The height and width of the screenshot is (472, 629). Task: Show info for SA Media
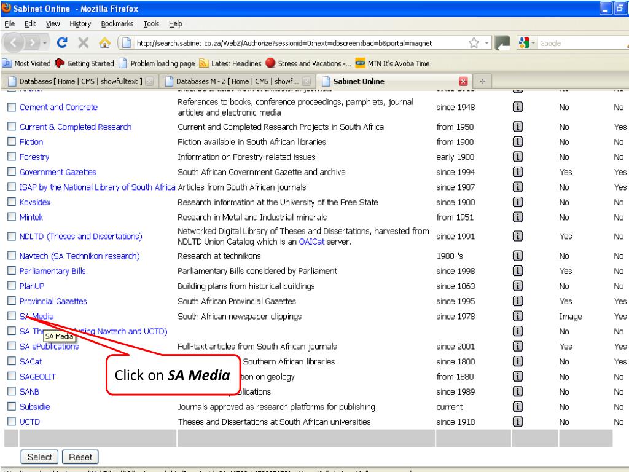coord(517,317)
